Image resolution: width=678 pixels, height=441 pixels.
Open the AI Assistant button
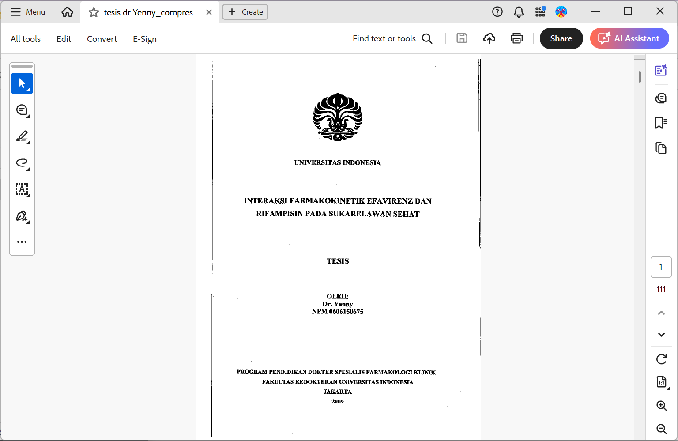[x=629, y=38]
